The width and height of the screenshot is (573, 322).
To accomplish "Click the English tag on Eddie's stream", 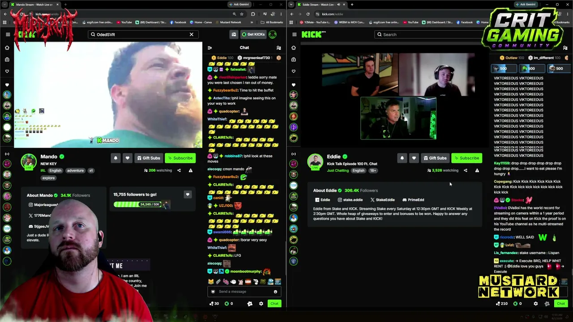I will click(x=358, y=170).
